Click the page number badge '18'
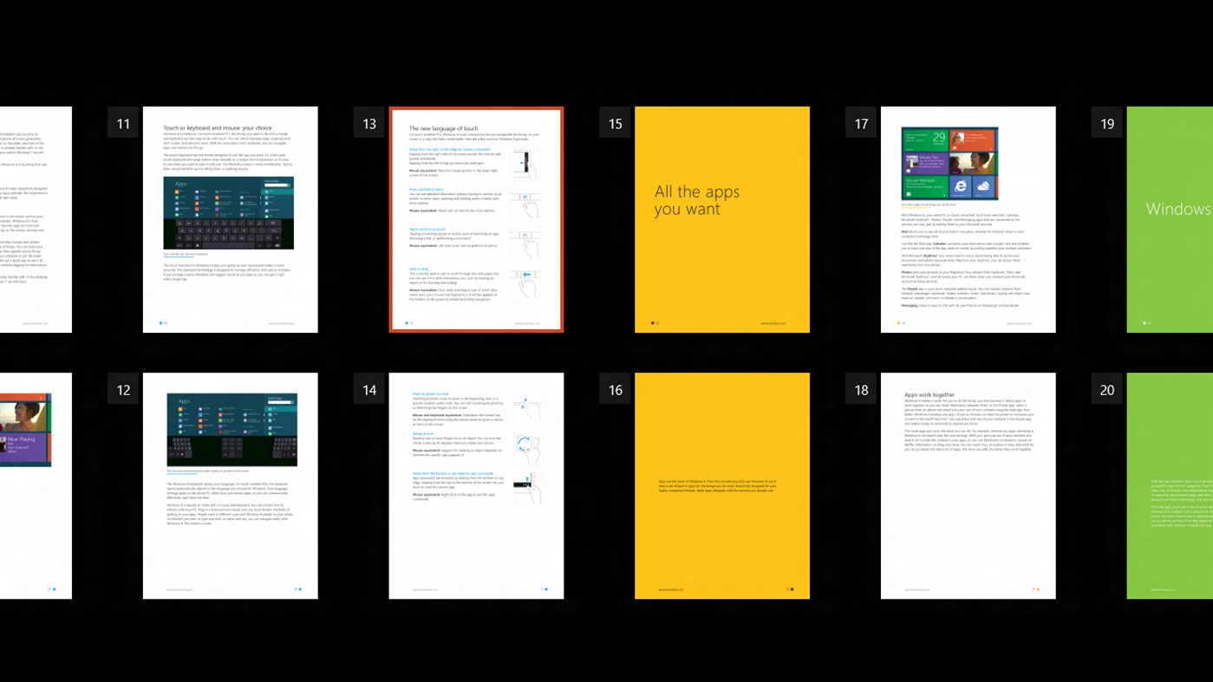The width and height of the screenshot is (1213, 682). click(859, 389)
